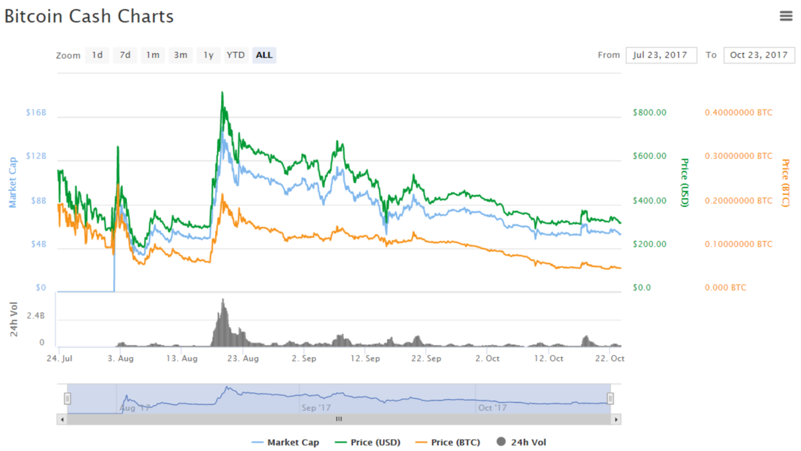Click the 12. Oct date axis label
The width and height of the screenshot is (801, 451).
point(549,358)
